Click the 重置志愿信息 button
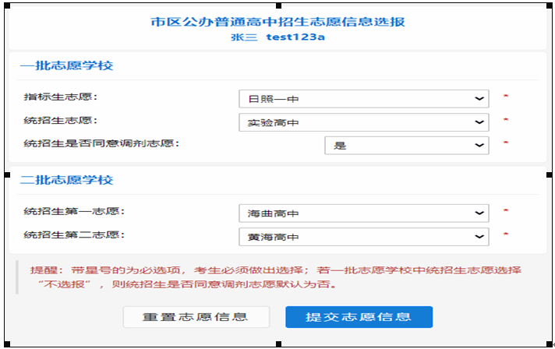The width and height of the screenshot is (555, 349). [x=196, y=317]
